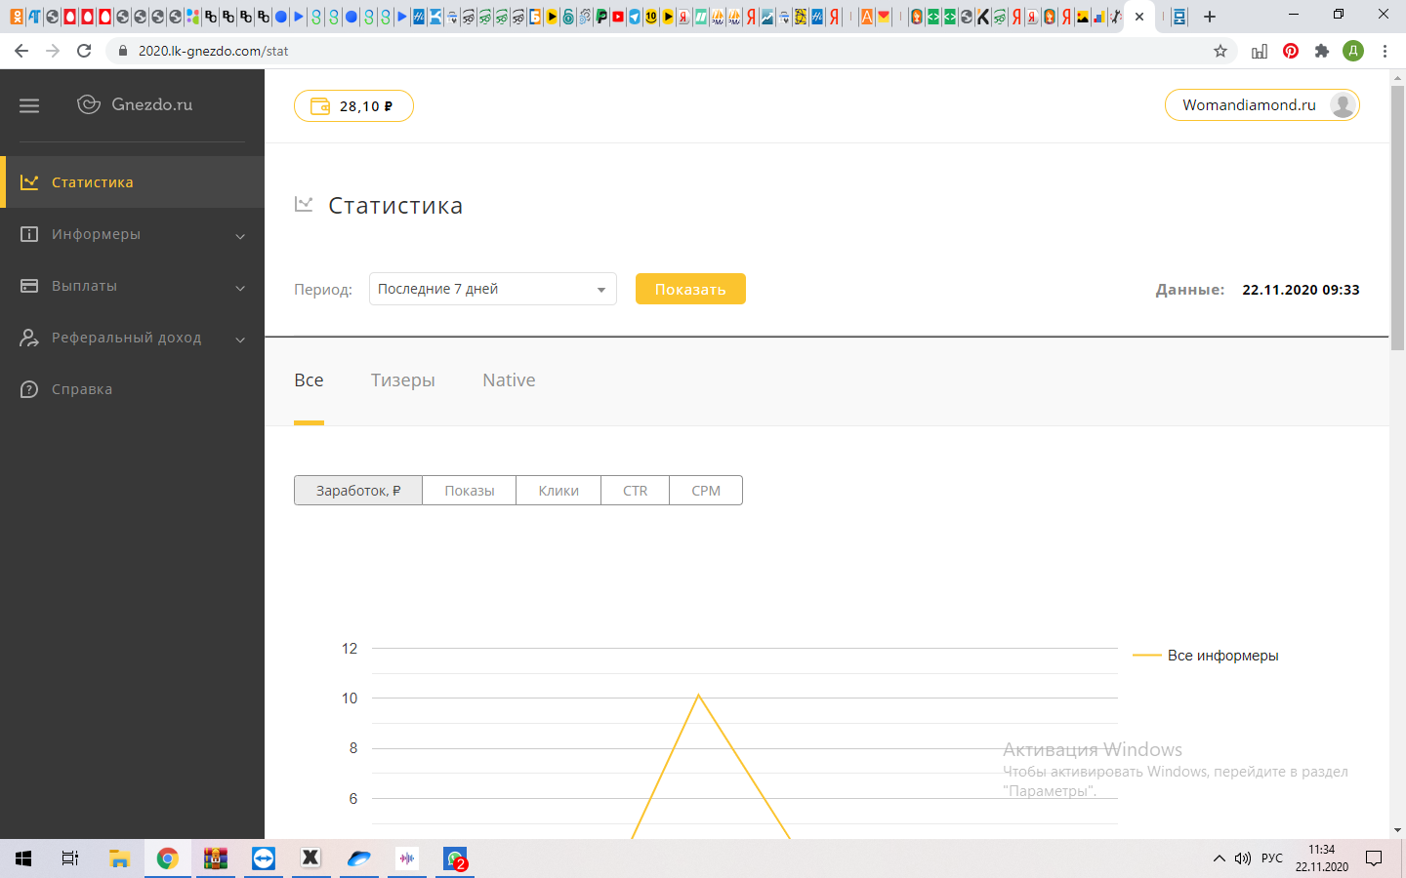Open the Chrome profile Д avatar
Viewport: 1406px width, 878px height.
pos(1353,51)
